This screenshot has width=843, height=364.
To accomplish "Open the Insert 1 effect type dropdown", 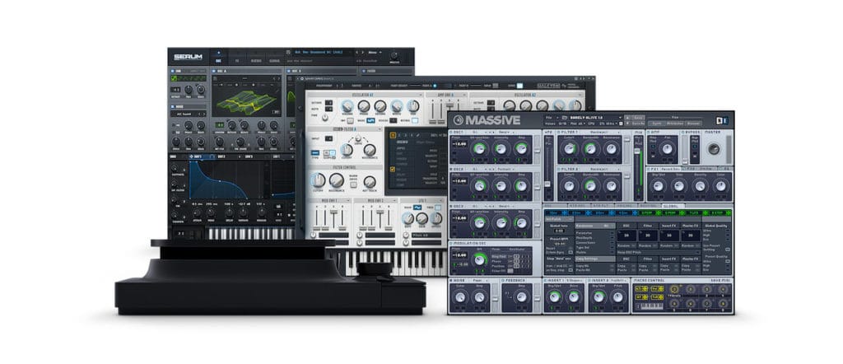I will coord(574,280).
